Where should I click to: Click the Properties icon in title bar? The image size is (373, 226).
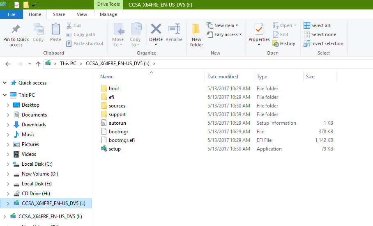17,5
